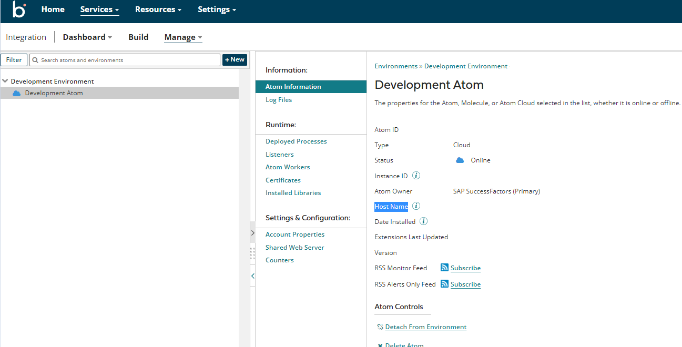The image size is (682, 347).
Task: Open the Listeners section
Action: click(x=280, y=155)
